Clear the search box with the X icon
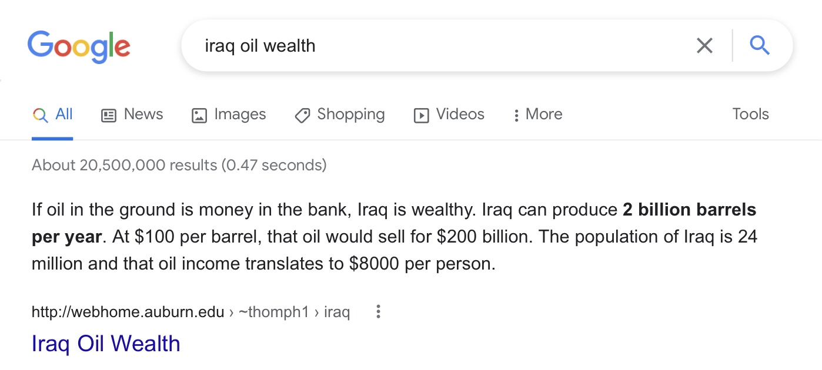The image size is (822, 370). pyautogui.click(x=704, y=46)
